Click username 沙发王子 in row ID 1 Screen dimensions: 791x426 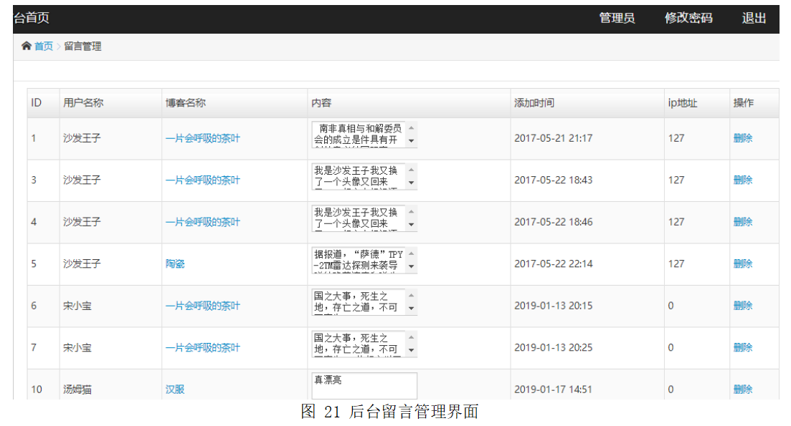coord(82,138)
